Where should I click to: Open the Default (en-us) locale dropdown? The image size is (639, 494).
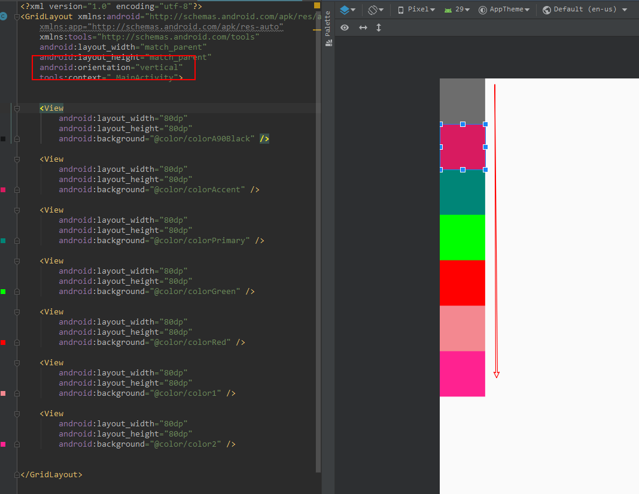pos(585,10)
